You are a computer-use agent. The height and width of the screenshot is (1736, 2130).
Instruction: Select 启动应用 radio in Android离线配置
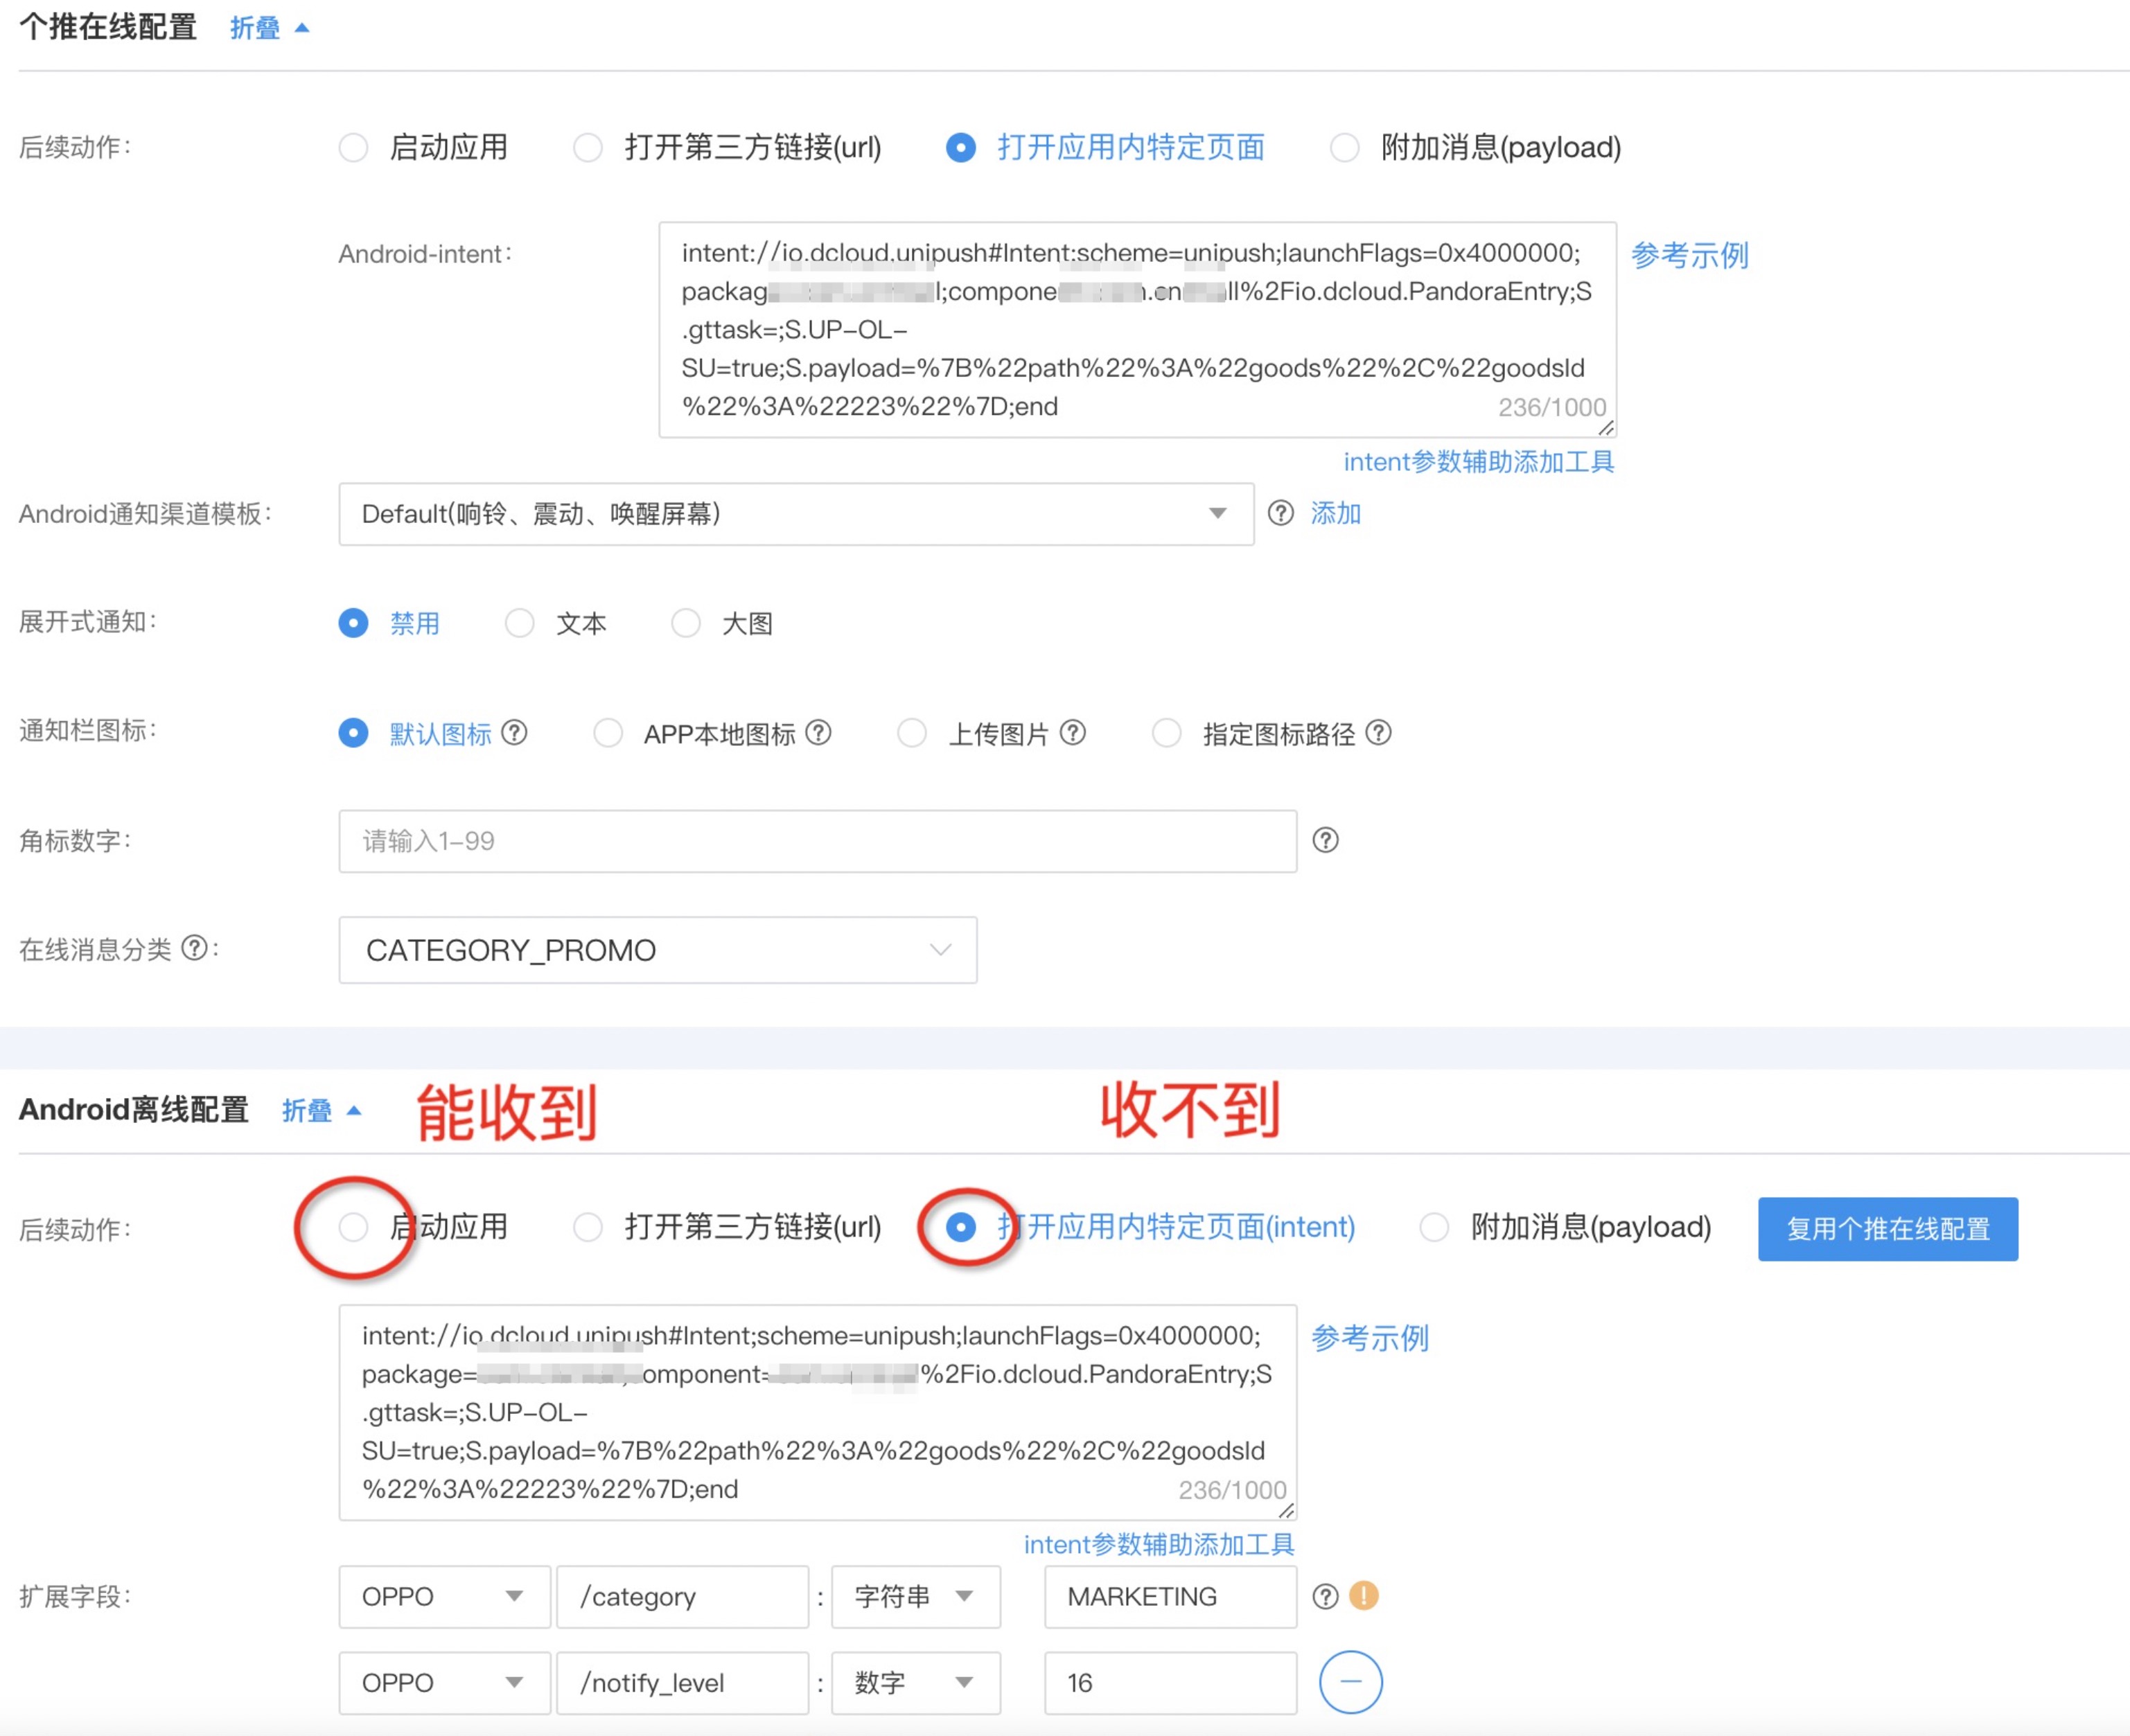point(353,1226)
